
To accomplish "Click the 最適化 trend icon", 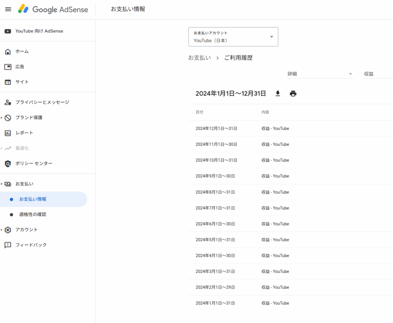I will click(x=8, y=148).
